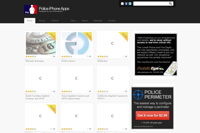This screenshot has width=200, height=133.
Task: Click the search magnifier icon
Action: [170, 4]
